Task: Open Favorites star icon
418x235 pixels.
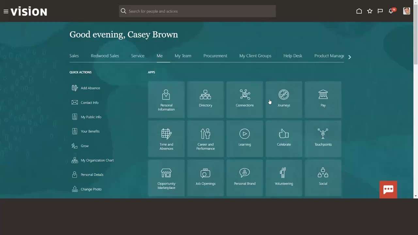Action: 370,11
